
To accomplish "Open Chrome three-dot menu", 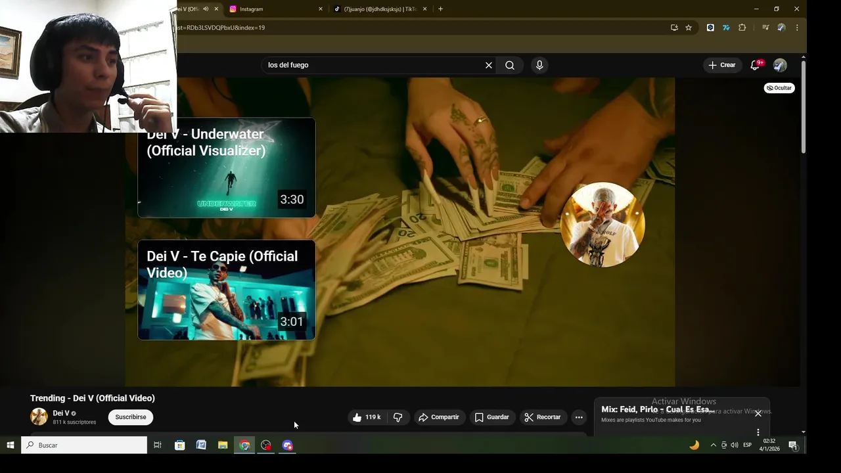I will [x=797, y=28].
